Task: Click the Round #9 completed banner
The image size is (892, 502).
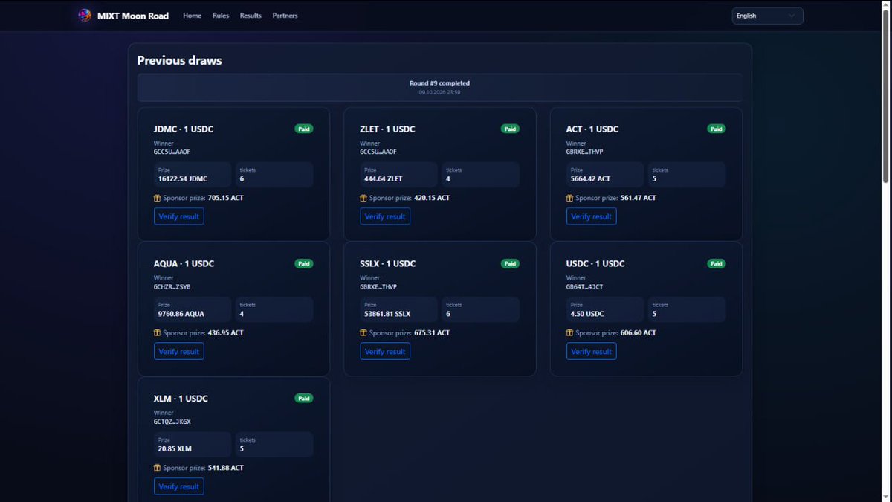Action: [439, 87]
